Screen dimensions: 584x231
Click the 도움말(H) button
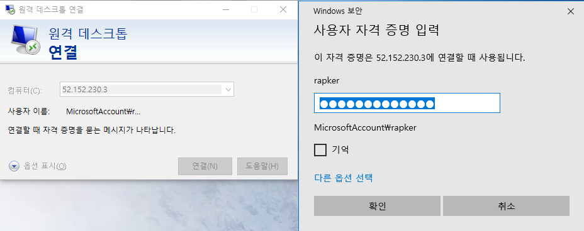click(262, 166)
